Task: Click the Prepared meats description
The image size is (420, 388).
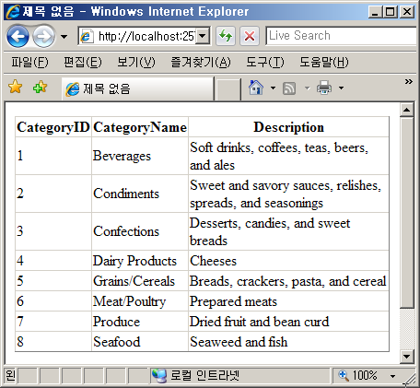Action: tap(288, 301)
